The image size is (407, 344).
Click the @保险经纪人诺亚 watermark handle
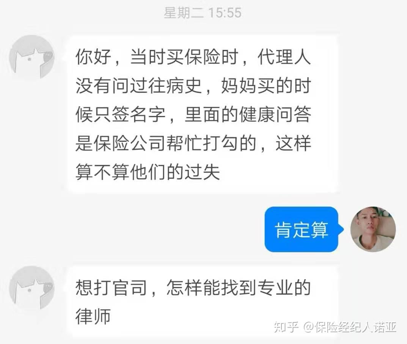[350, 327]
